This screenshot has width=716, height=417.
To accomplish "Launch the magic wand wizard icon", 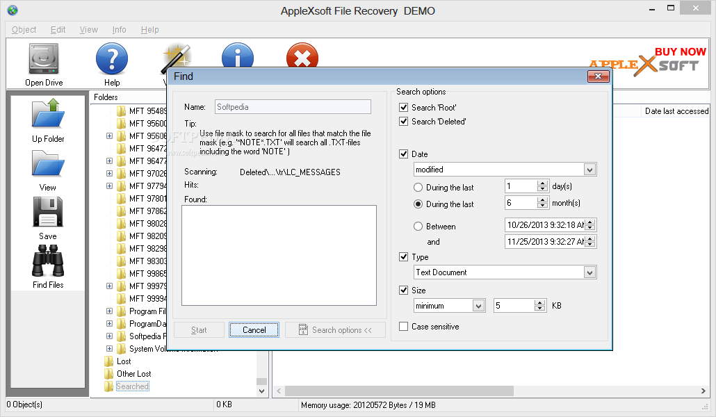I will coord(176,57).
